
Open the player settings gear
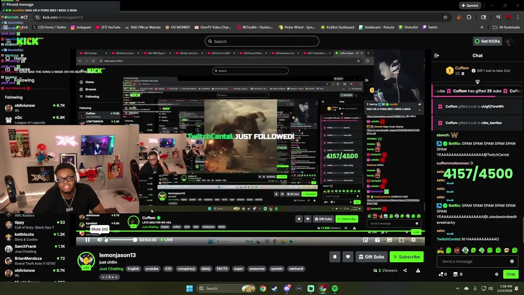[x=413, y=240]
